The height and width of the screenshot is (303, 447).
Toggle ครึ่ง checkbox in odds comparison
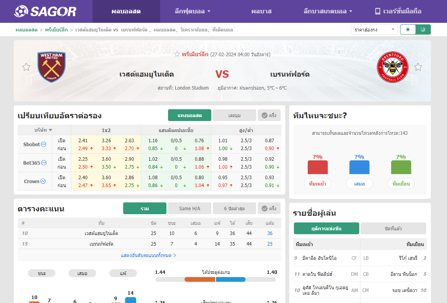(269, 115)
